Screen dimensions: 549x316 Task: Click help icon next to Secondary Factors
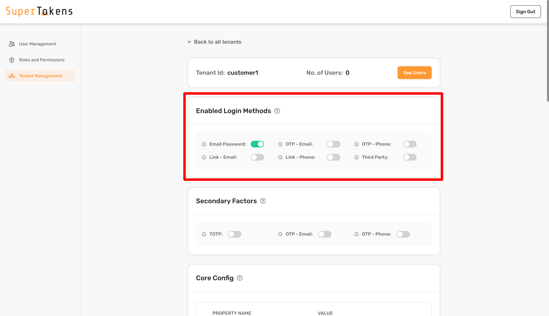pos(263,201)
